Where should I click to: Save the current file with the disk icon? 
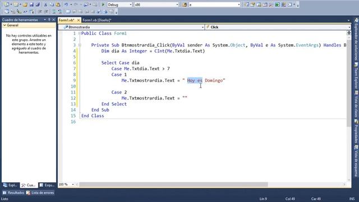(31, 4)
